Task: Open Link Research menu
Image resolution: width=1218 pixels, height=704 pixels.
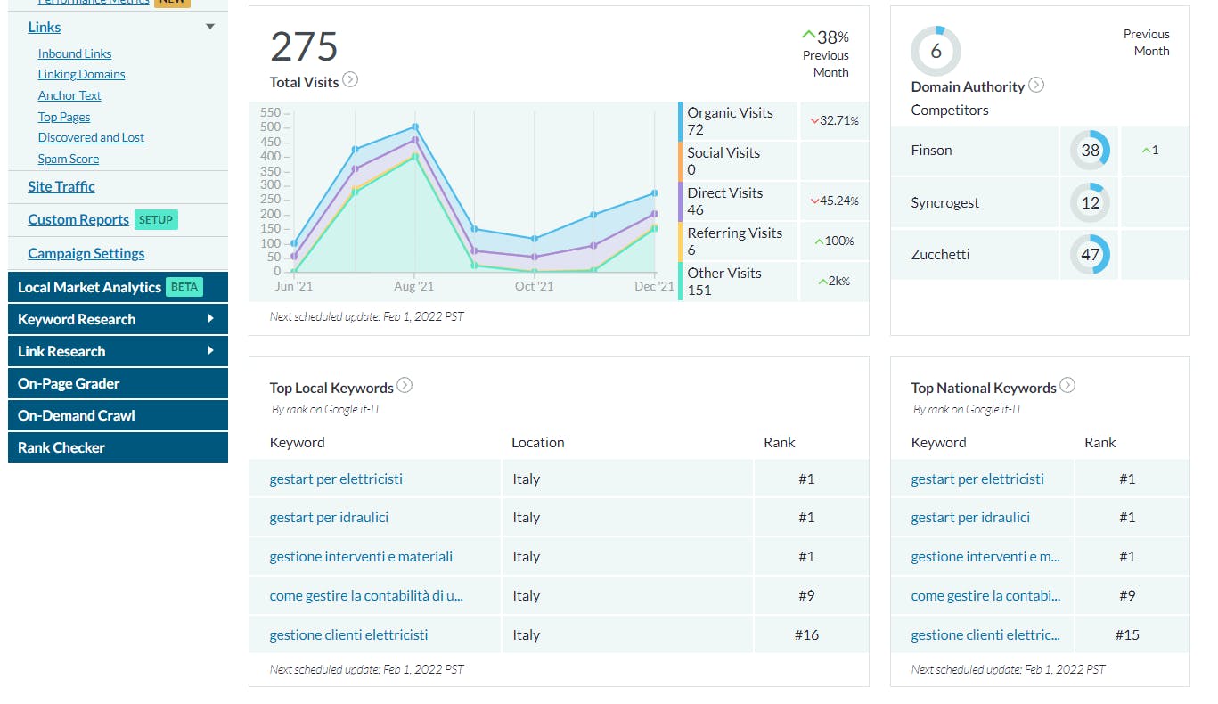Action: click(61, 351)
